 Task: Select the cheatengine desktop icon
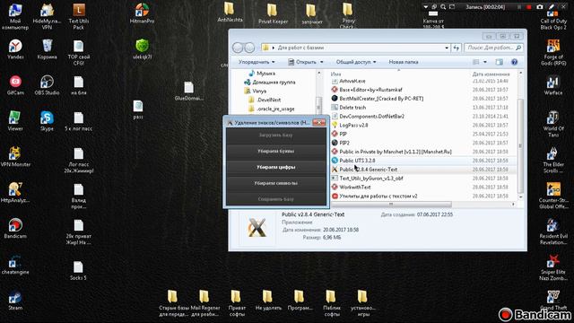15,265
